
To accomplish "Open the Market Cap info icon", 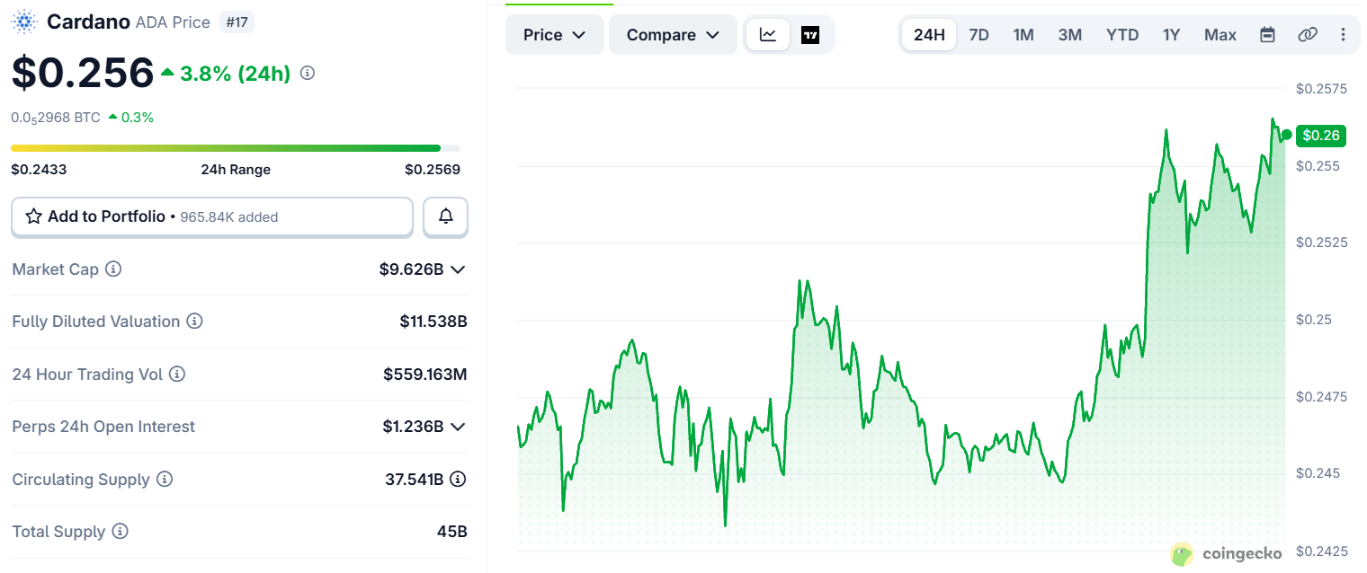I will [113, 269].
